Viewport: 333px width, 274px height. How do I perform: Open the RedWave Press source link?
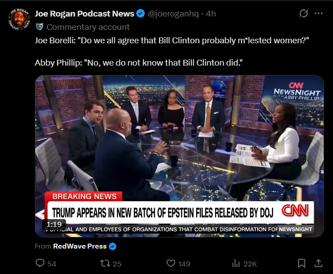pos(80,246)
